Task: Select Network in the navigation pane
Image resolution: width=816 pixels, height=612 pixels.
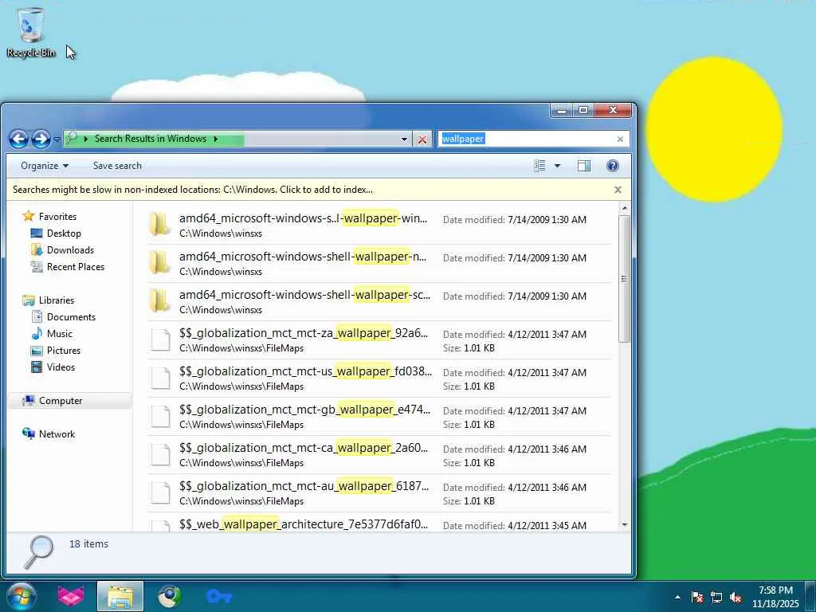Action: (49, 434)
